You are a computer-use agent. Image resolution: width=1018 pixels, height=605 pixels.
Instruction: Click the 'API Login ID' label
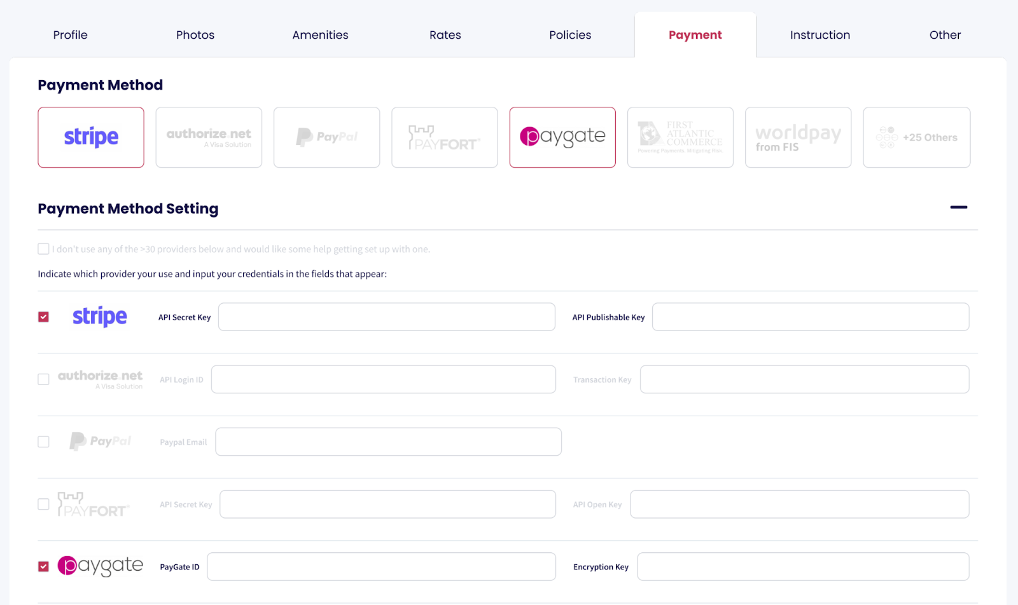[x=181, y=380]
